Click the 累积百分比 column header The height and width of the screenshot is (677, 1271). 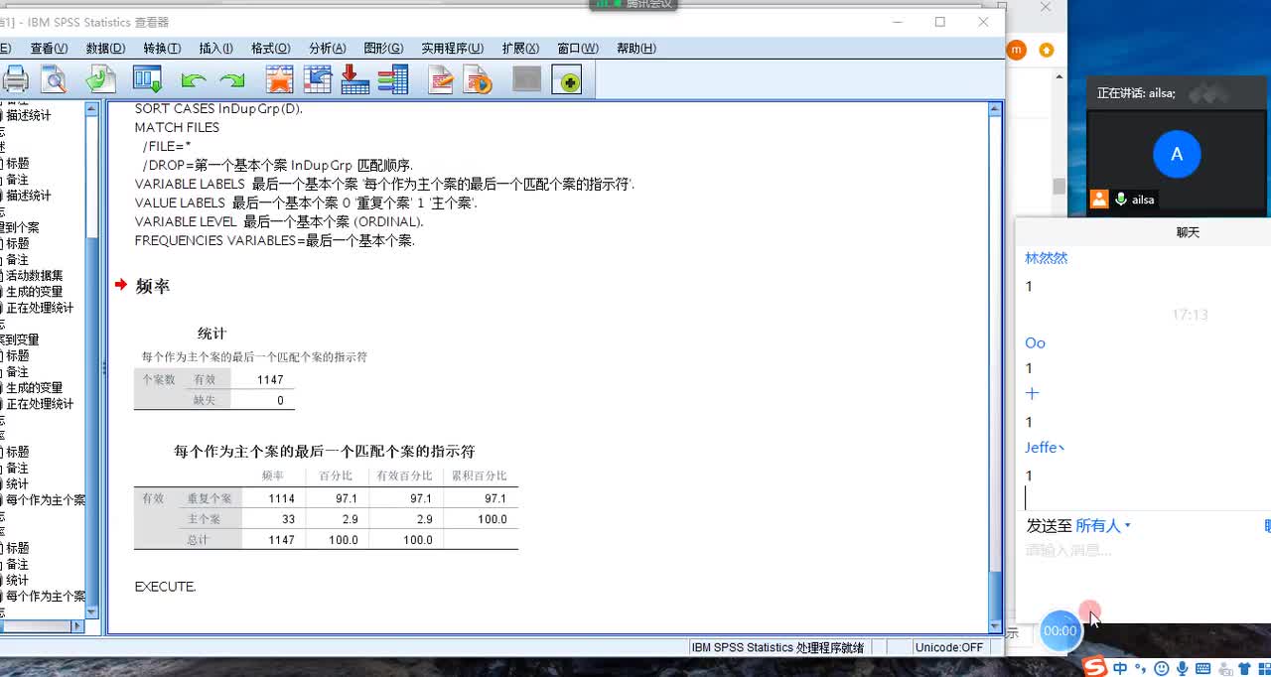(479, 476)
